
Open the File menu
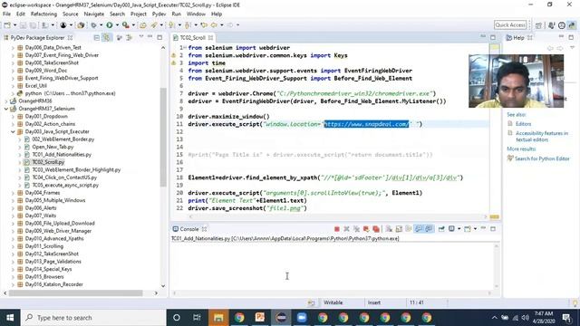[x=6, y=14]
